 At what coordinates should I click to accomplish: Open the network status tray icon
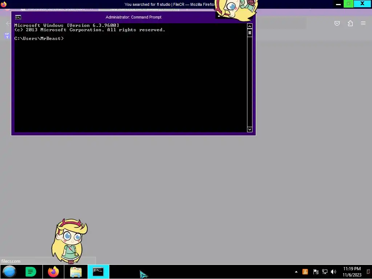click(x=324, y=272)
